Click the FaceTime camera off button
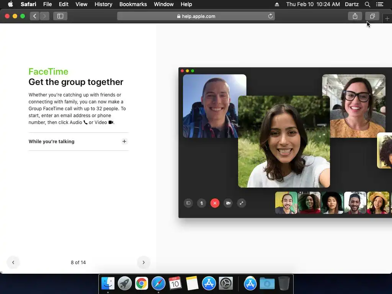 228,203
